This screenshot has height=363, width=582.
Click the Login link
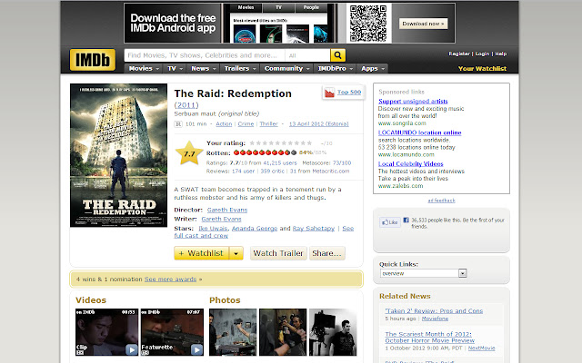(482, 54)
